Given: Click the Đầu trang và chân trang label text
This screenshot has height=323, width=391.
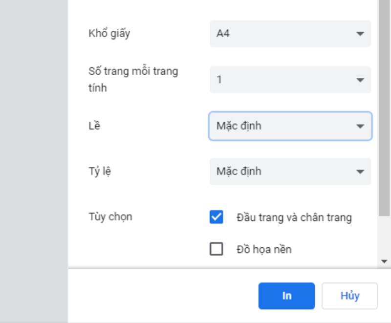Looking at the screenshot, I should (294, 217).
